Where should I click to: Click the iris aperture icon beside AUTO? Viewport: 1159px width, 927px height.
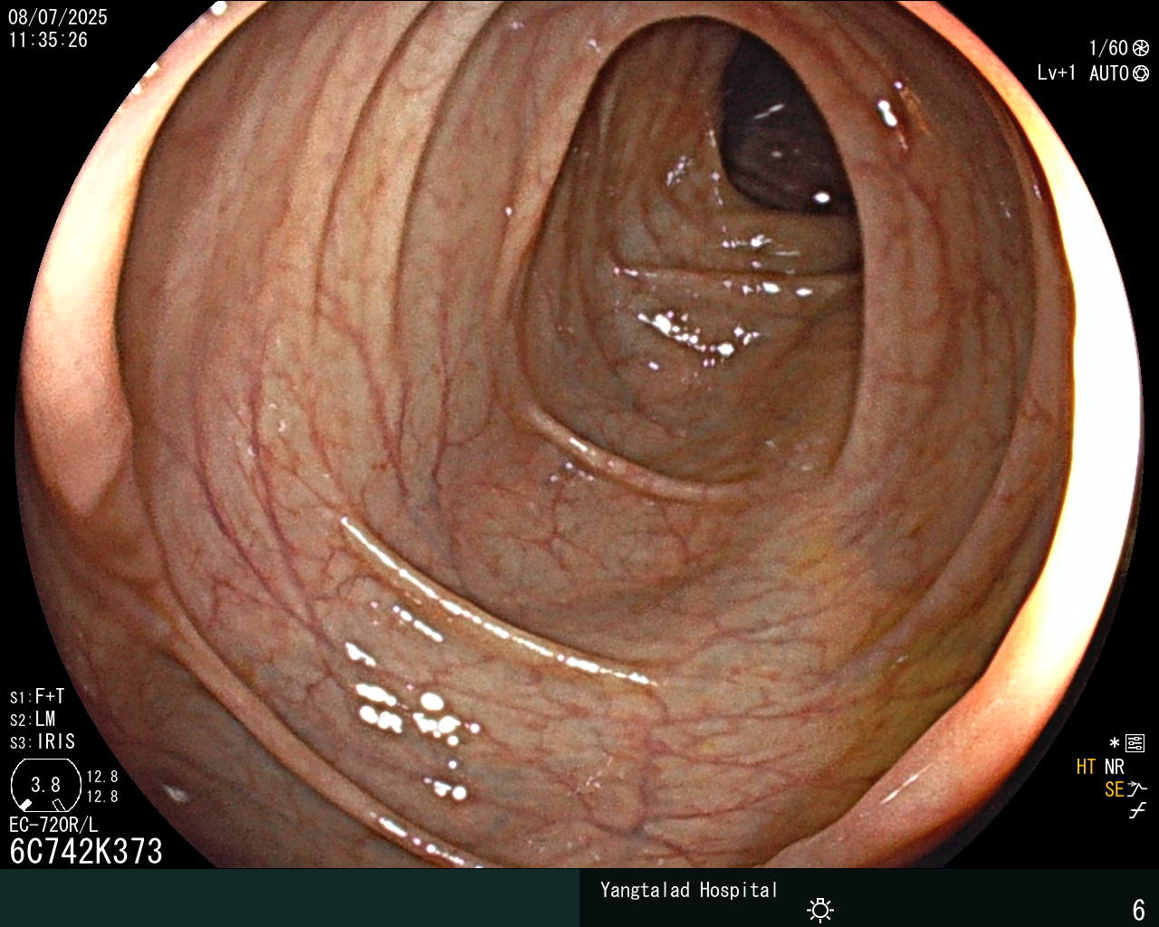point(1141,73)
